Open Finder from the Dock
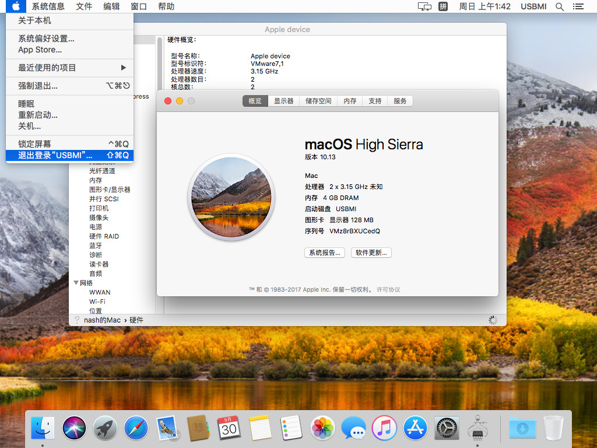 point(43,428)
